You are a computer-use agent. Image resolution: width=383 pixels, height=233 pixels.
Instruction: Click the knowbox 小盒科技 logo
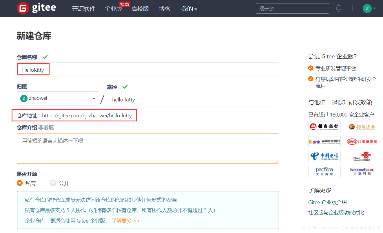coord(362,171)
